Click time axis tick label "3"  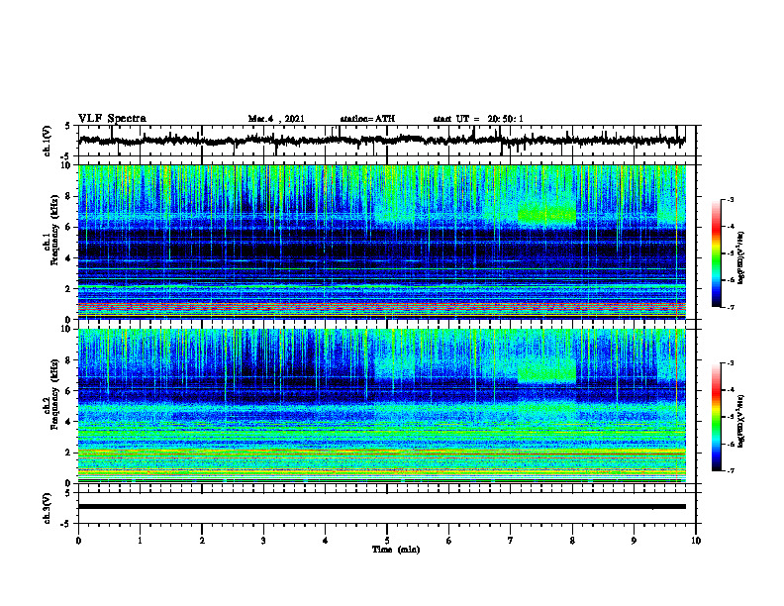coord(263,541)
